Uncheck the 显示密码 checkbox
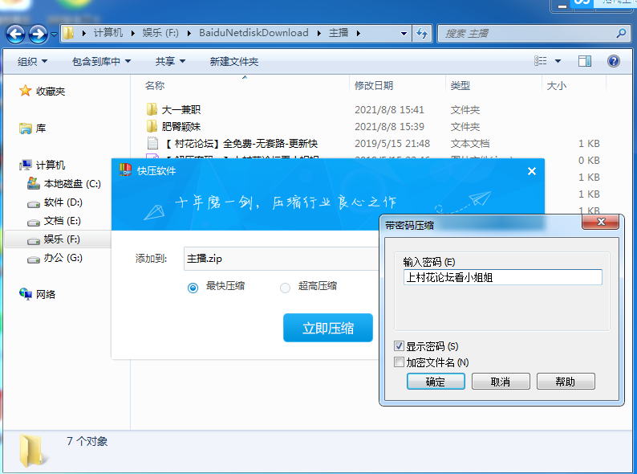637x474 pixels. [x=400, y=346]
